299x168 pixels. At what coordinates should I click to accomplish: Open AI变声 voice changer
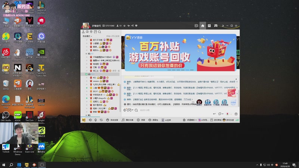(166, 120)
